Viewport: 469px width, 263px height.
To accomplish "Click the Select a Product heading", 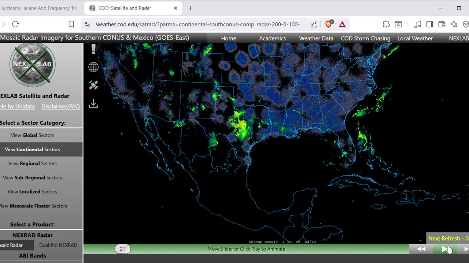I will tap(32, 224).
